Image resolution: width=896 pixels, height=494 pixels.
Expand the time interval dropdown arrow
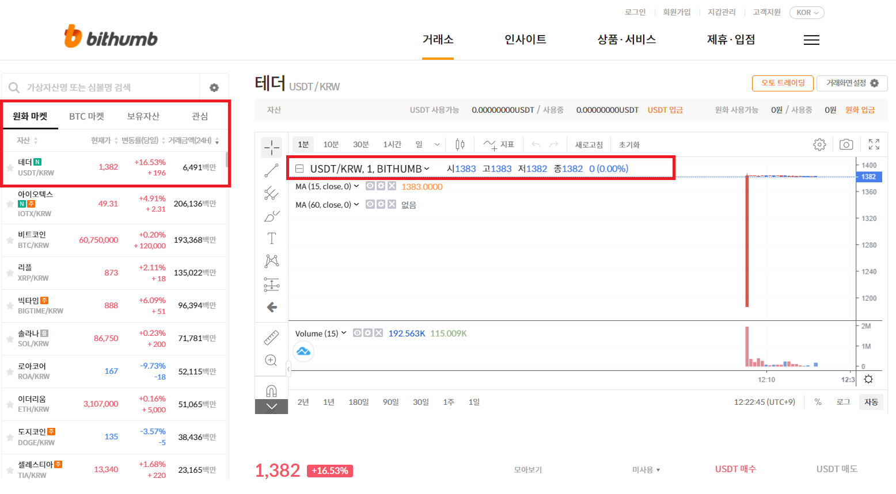pos(437,144)
